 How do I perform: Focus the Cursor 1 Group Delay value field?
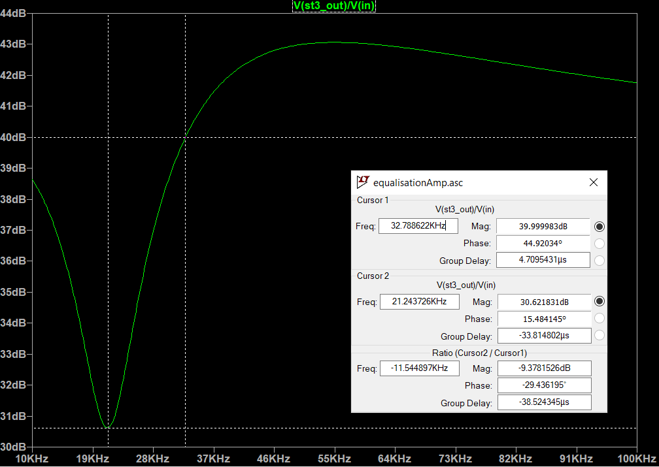[543, 260]
